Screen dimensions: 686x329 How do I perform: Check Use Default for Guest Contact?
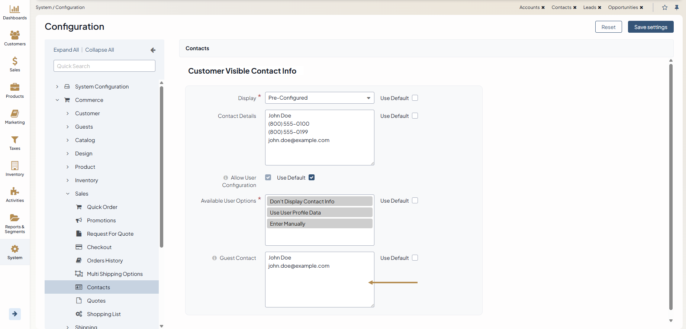(415, 258)
